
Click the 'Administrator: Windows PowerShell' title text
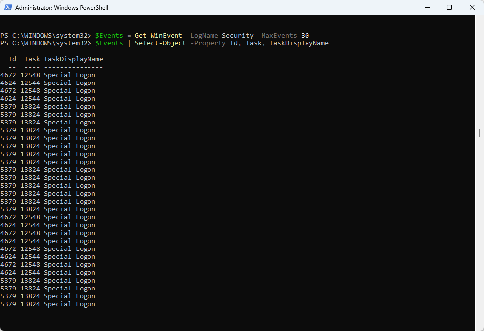pyautogui.click(x=62, y=8)
